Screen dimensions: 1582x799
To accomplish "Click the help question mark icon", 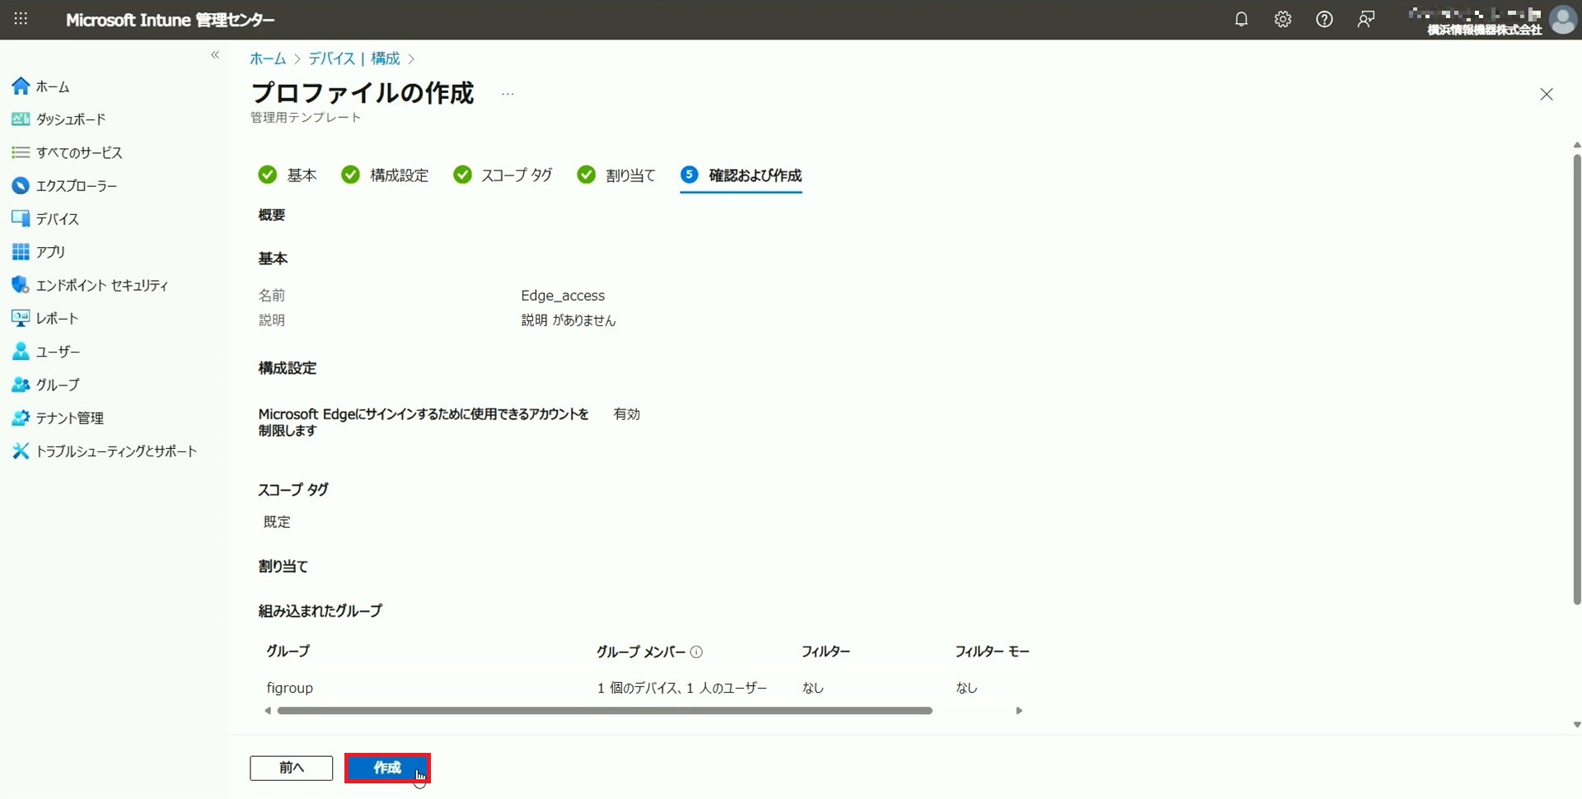I will point(1324,20).
